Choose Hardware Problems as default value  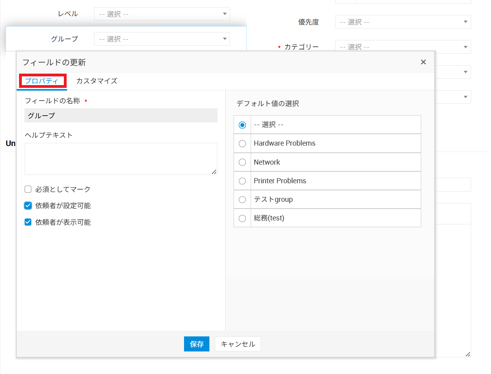coord(242,144)
